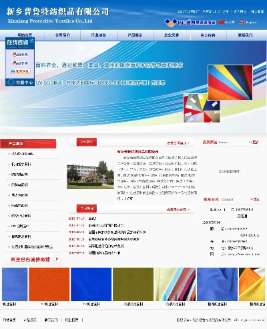Click the orange Wangwang chat button in the widget

coord(20,71)
